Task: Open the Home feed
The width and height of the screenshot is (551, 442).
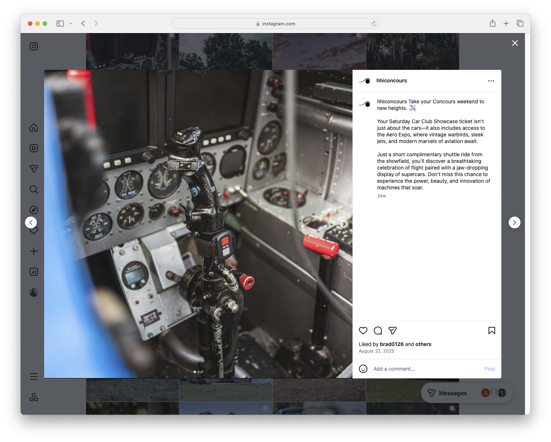Action: click(34, 128)
